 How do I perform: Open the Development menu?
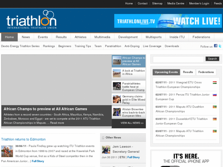[128, 37]
